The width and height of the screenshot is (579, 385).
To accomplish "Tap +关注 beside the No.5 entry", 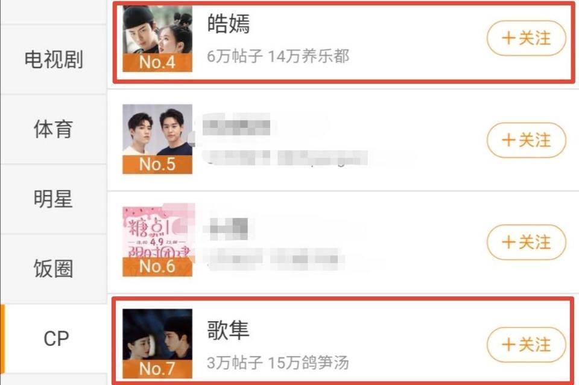I will click(x=526, y=140).
